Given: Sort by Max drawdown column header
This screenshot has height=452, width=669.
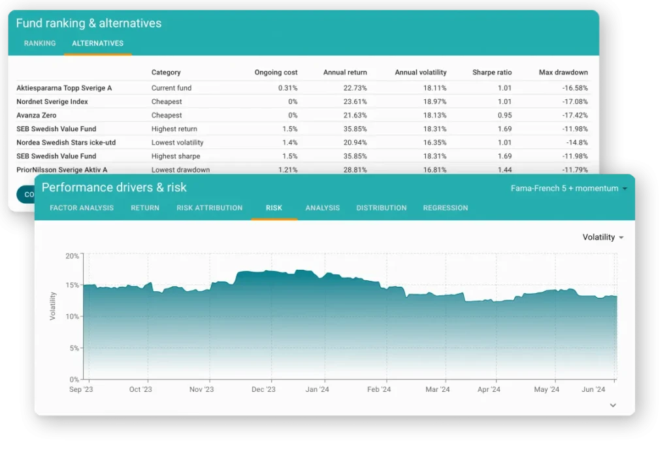Looking at the screenshot, I should [563, 73].
